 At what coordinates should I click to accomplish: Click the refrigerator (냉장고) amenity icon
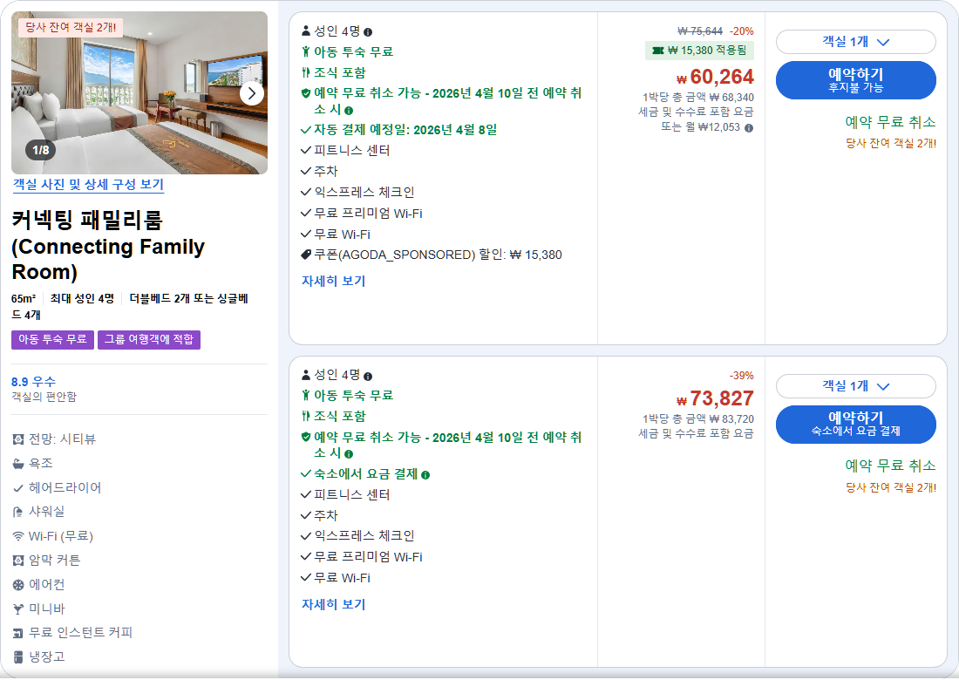coord(18,656)
